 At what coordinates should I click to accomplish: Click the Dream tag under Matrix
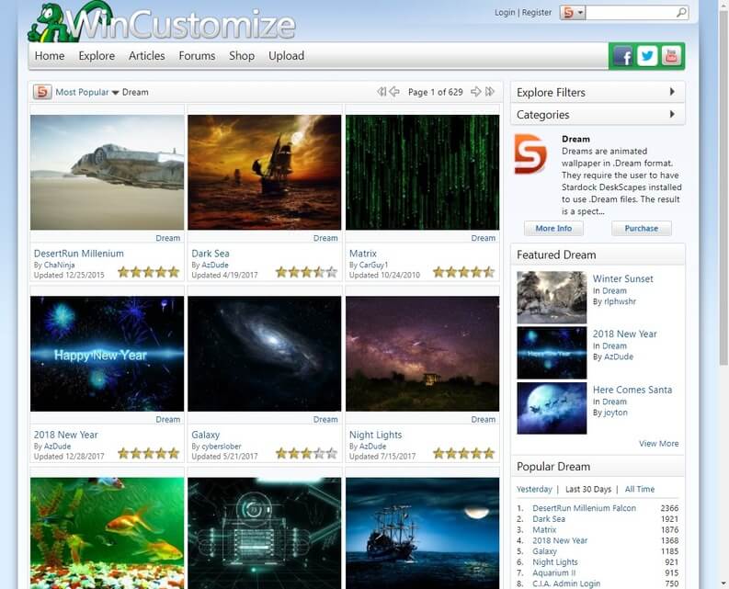[x=483, y=238]
